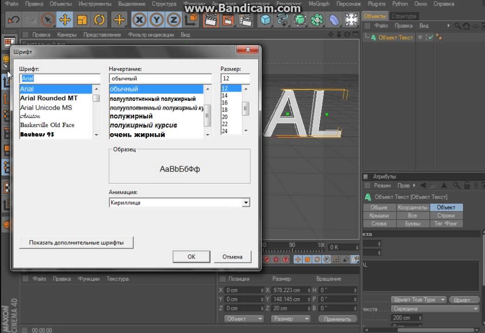Click the home icon in object manager

[x=466, y=26]
